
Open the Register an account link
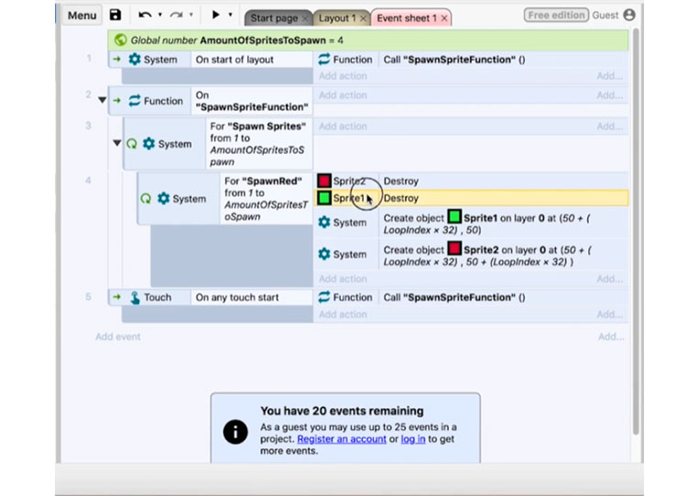(342, 439)
